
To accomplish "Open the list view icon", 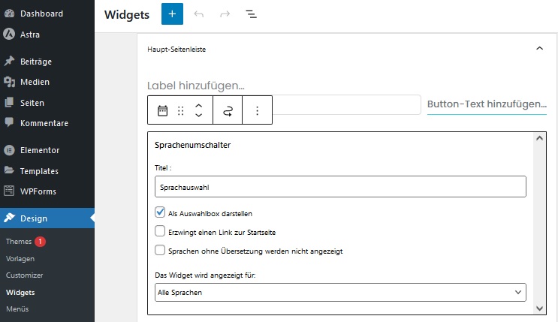I will click(x=252, y=14).
